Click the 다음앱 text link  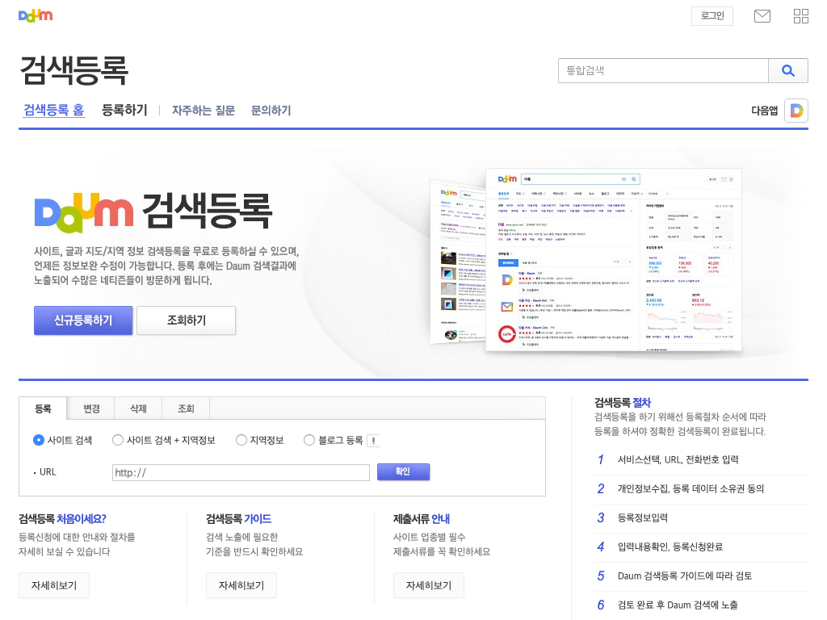[764, 111]
